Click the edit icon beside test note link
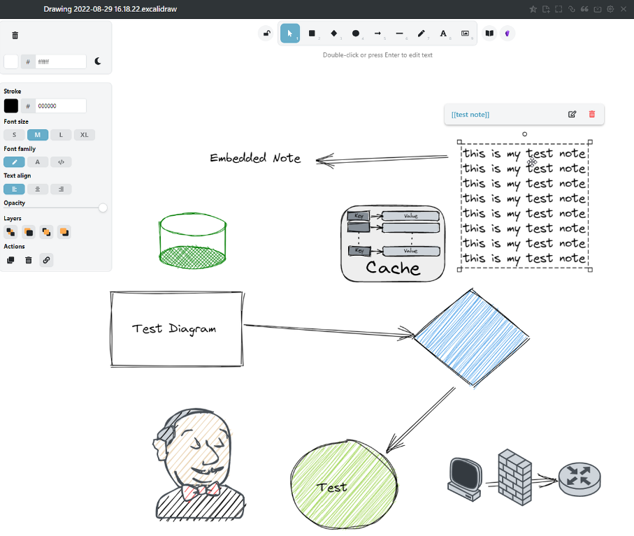634x536 pixels. pos(572,115)
